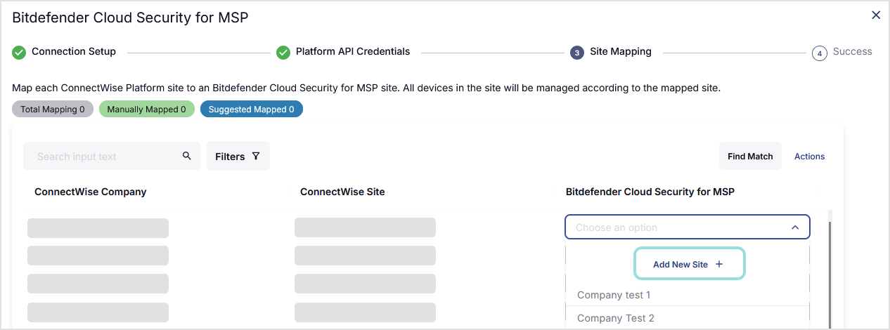Click the search magnifier icon
The height and width of the screenshot is (330, 890).
click(x=187, y=156)
